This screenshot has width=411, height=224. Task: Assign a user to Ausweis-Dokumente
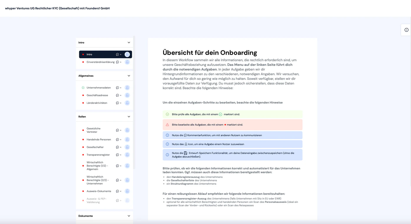point(127,191)
